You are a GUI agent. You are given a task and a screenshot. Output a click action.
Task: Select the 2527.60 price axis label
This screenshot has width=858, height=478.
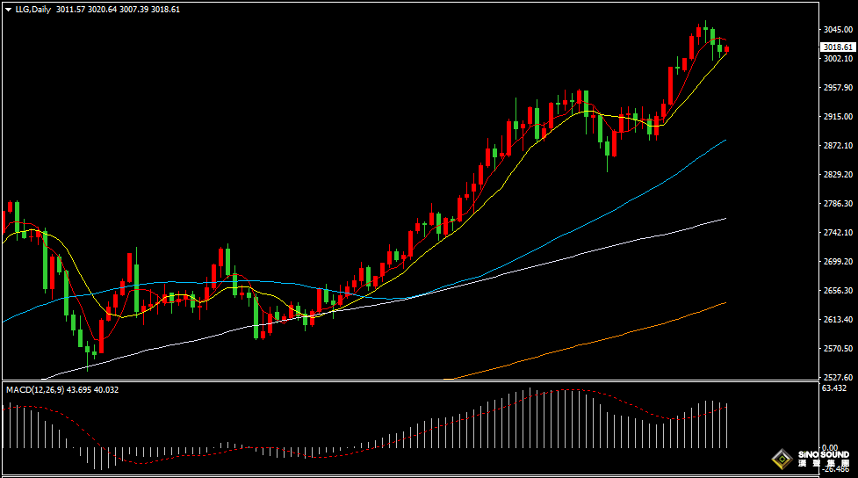pyautogui.click(x=838, y=377)
